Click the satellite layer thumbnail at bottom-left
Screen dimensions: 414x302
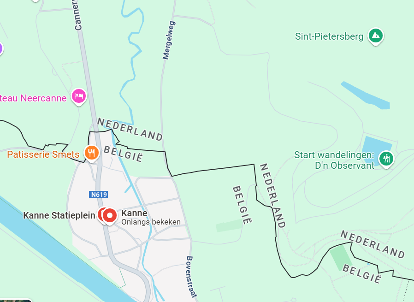tap(16, 301)
